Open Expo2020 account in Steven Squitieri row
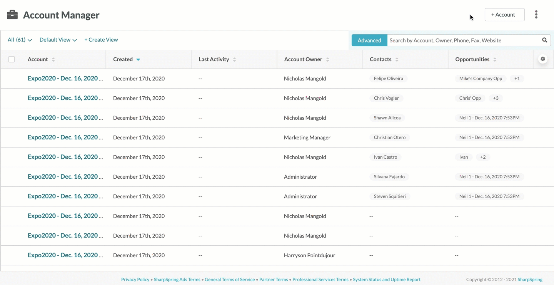 click(x=65, y=196)
